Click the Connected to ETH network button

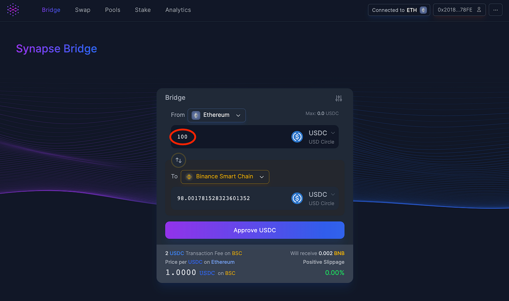399,10
